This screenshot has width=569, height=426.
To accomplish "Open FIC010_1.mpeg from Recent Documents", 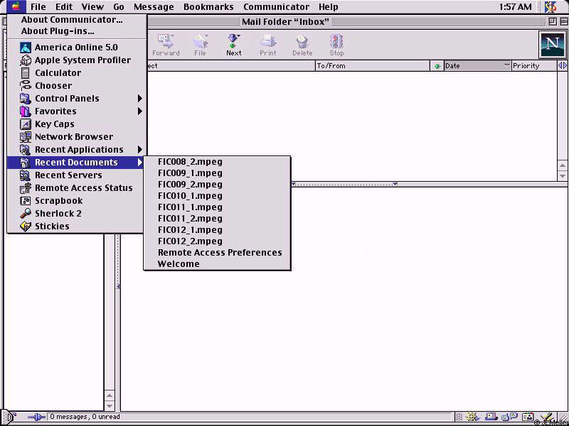I will (x=190, y=196).
